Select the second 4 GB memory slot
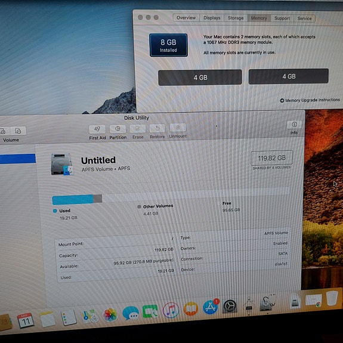 tap(289, 76)
